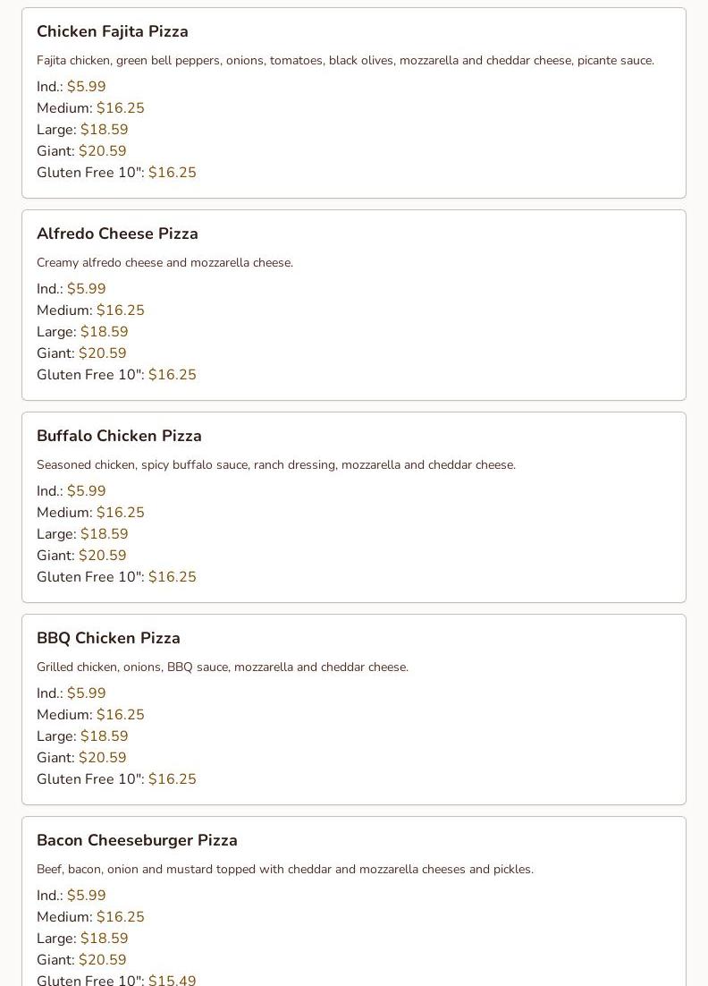The height and width of the screenshot is (986, 708).
Task: Select the Chicken Fajita Ind. $5.99 price
Action: tap(86, 87)
